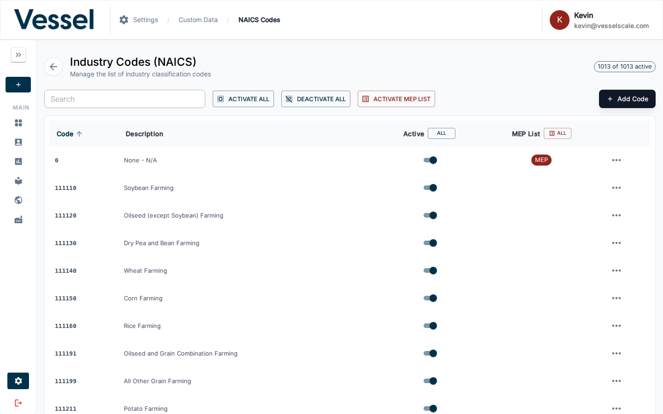The width and height of the screenshot is (663, 414).
Task: Open the bar chart icon in sidebar
Action: (18, 161)
